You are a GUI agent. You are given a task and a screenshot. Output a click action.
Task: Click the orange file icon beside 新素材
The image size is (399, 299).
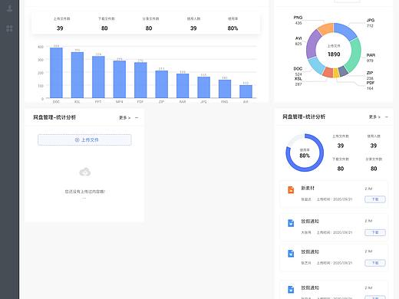[291, 190]
